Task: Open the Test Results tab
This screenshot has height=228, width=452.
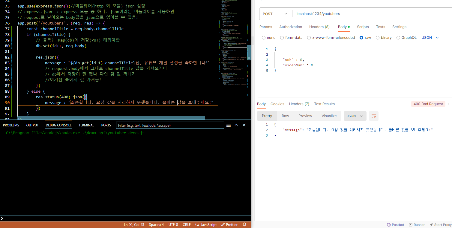Action: coord(324,104)
